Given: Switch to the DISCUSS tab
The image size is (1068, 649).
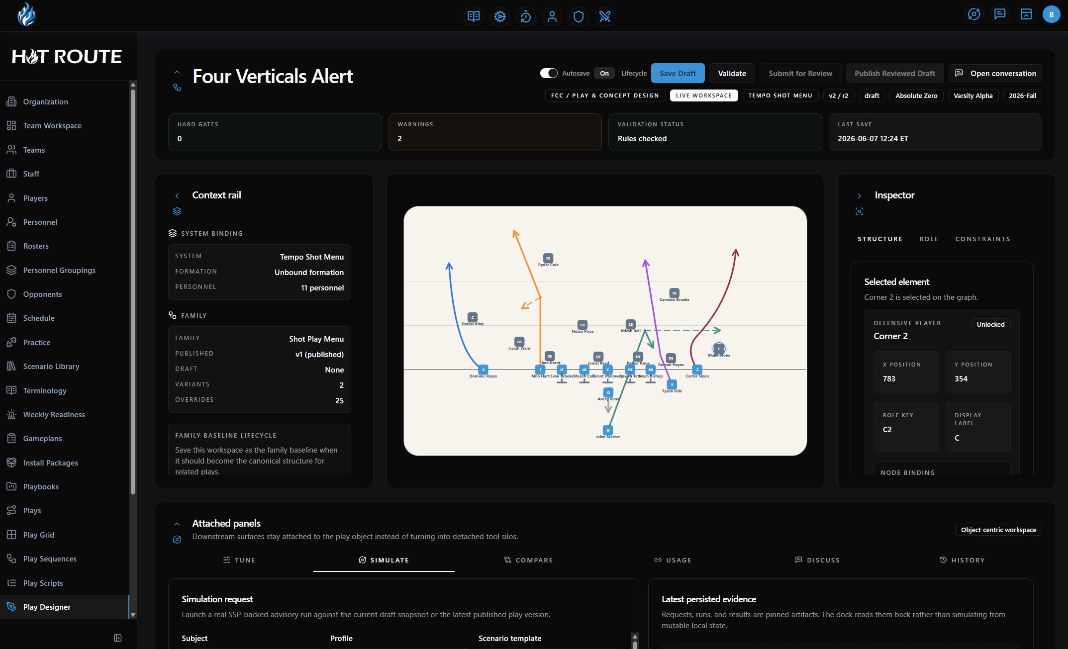Looking at the screenshot, I should coord(817,560).
